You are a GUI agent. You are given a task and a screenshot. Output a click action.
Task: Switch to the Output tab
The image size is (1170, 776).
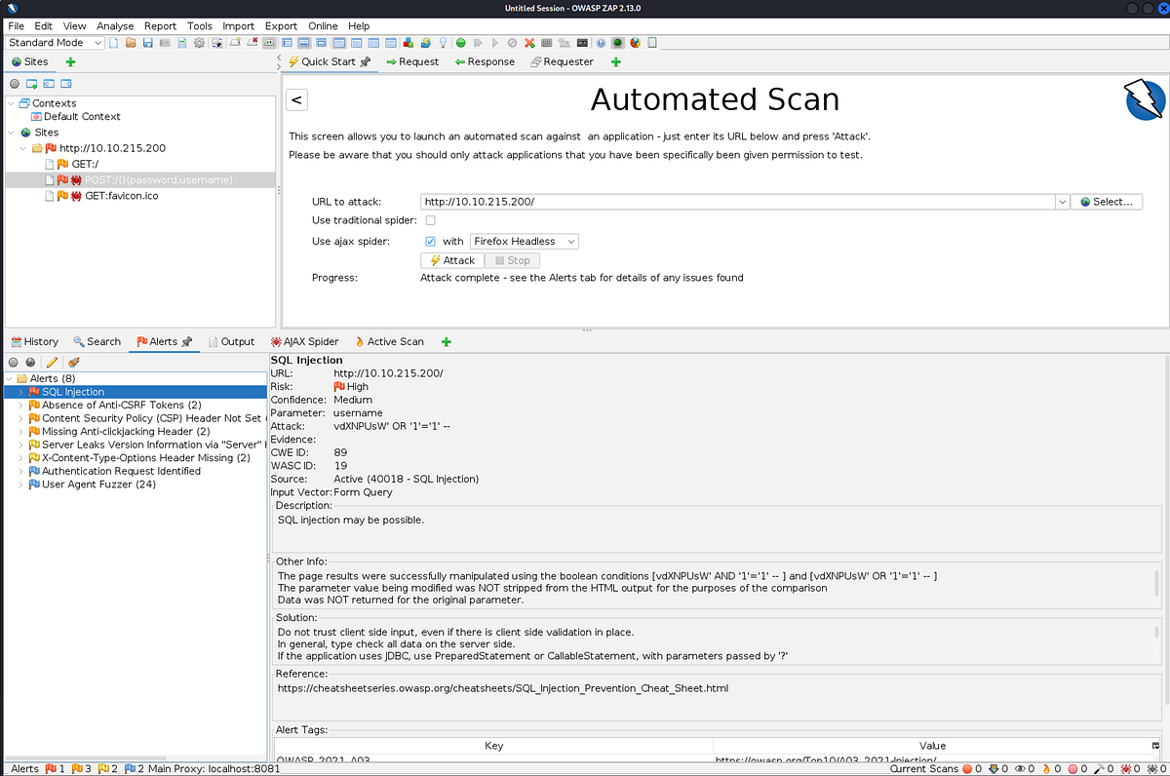pyautogui.click(x=231, y=341)
